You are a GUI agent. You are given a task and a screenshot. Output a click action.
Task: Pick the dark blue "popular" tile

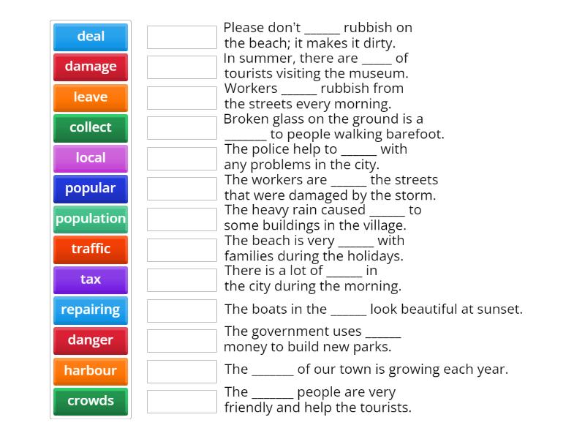pyautogui.click(x=91, y=189)
